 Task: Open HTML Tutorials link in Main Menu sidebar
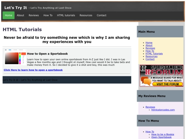click(154, 54)
